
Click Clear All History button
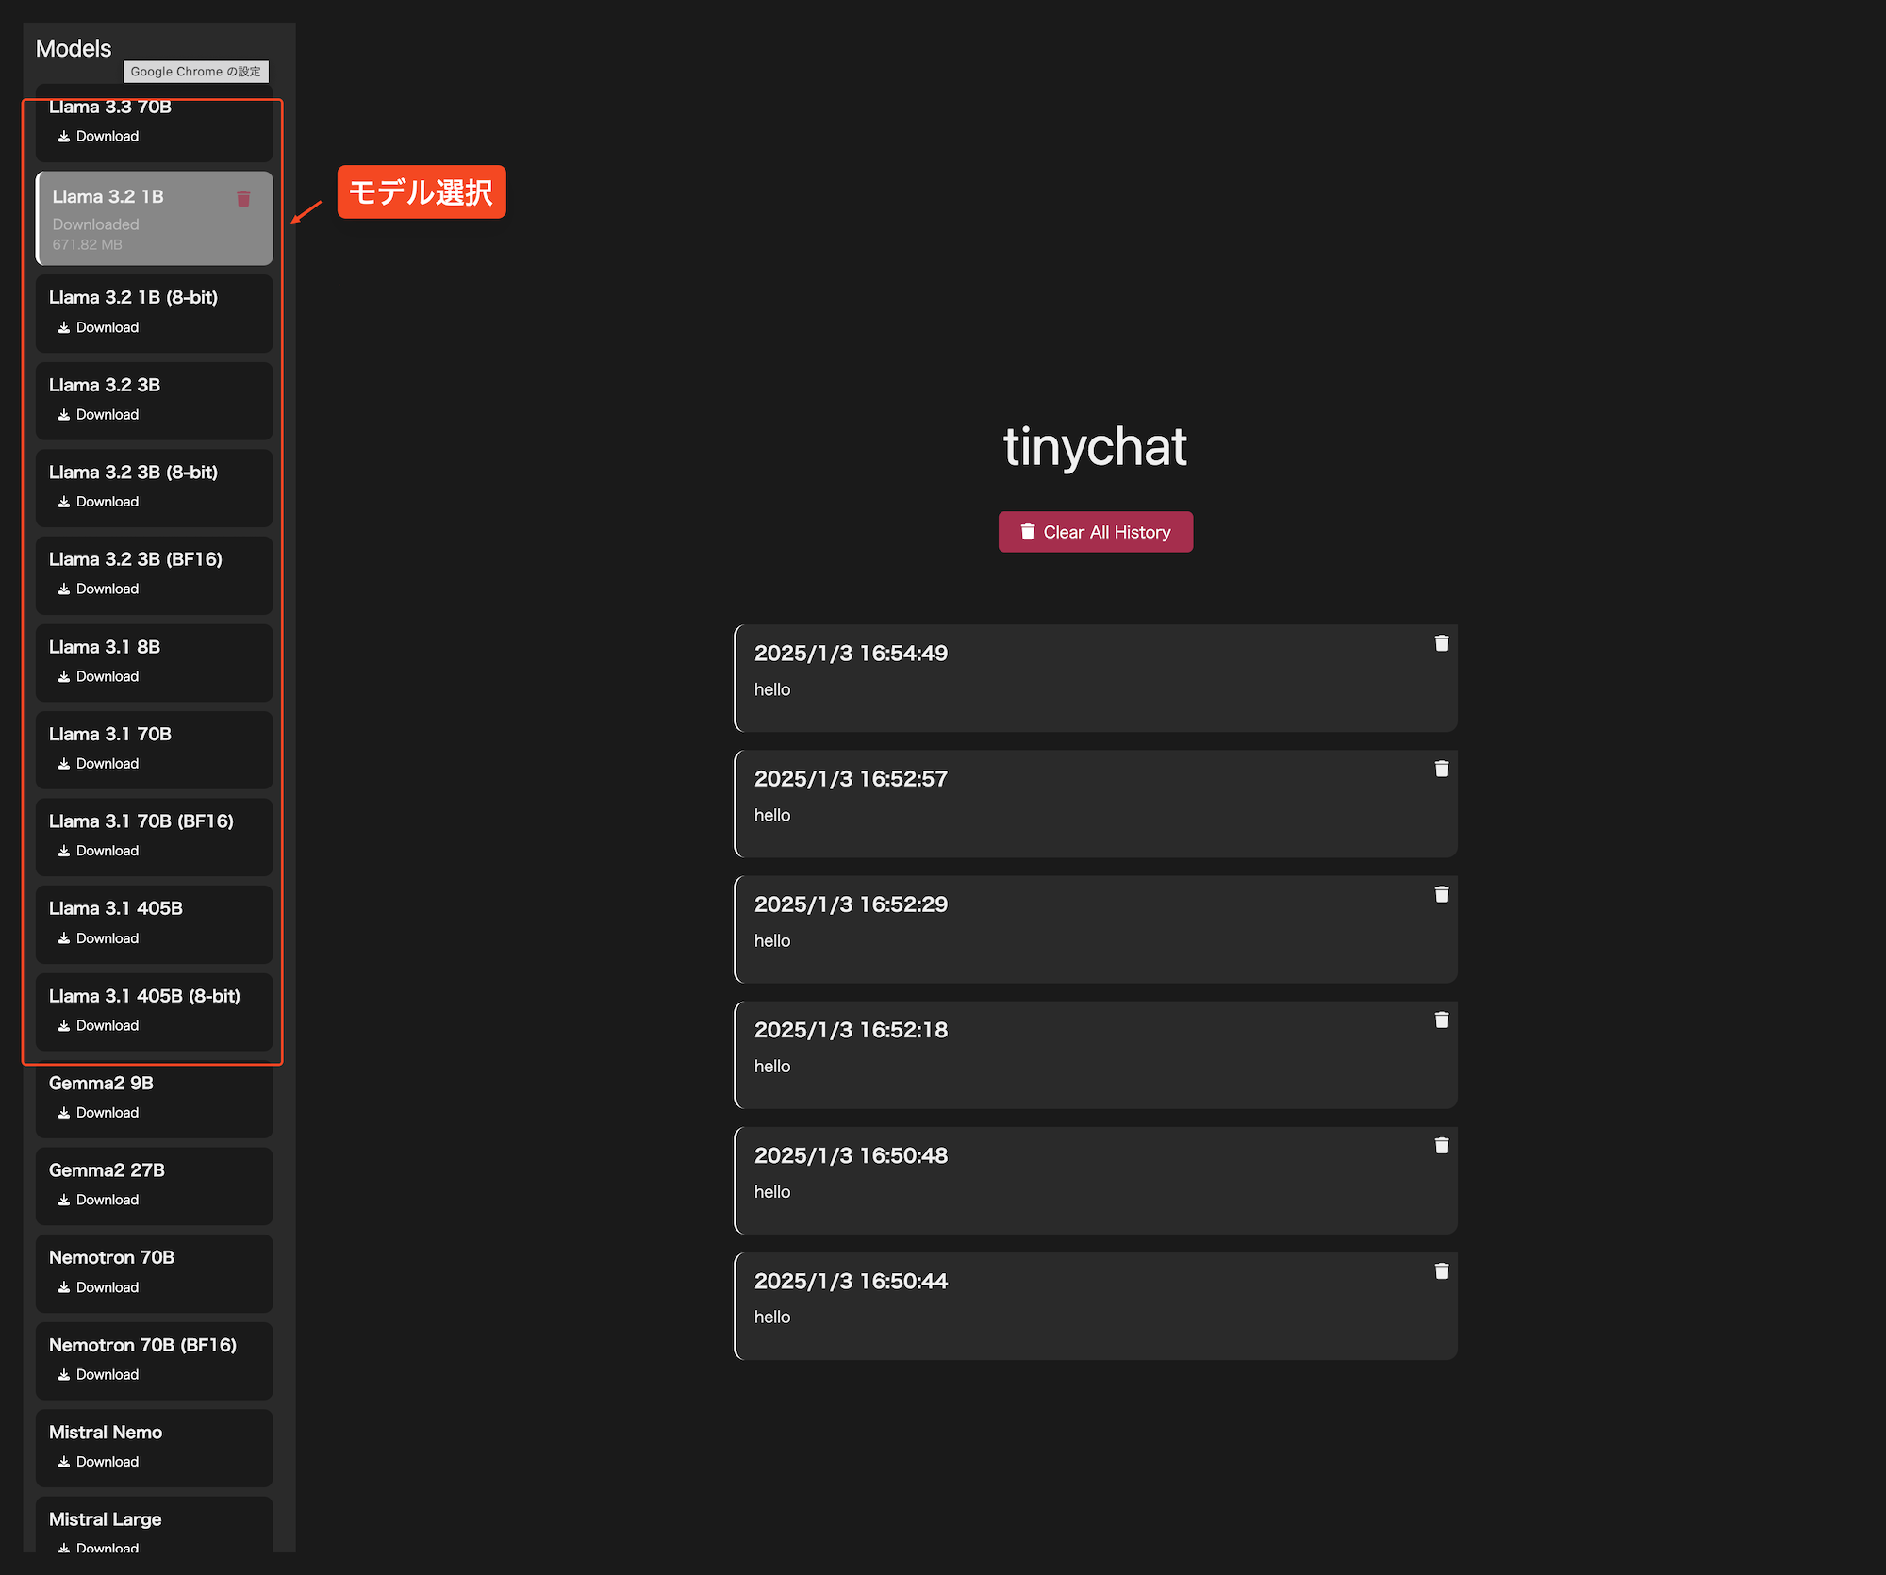[x=1095, y=532]
